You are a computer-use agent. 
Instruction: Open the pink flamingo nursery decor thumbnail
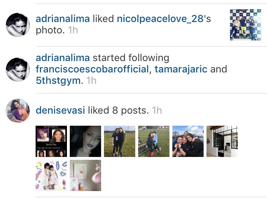(85, 175)
